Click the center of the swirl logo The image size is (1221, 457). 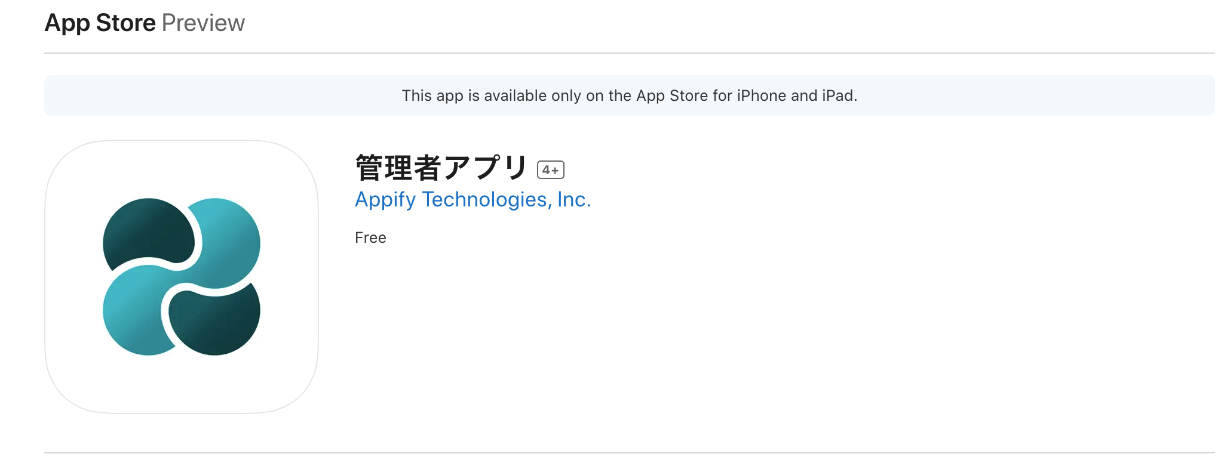tap(182, 277)
